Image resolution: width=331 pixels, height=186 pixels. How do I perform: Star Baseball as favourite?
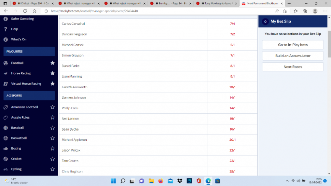pyautogui.click(x=53, y=128)
